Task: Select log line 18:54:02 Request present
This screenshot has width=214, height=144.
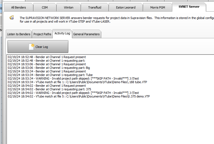Action: point(47,86)
